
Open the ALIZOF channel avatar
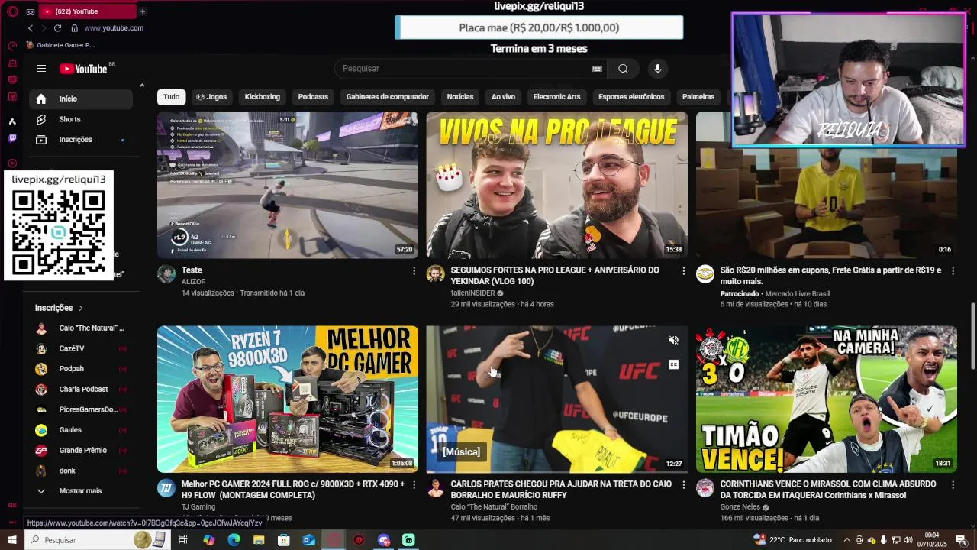coord(166,274)
